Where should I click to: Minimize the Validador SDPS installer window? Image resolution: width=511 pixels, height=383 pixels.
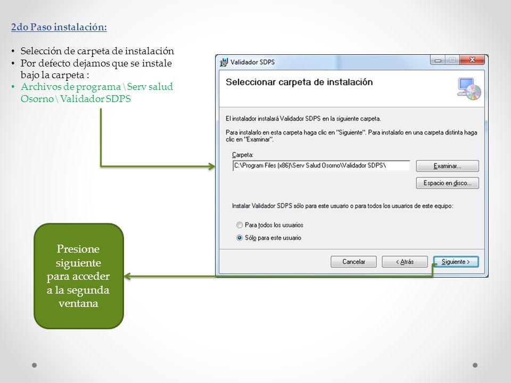click(438, 60)
